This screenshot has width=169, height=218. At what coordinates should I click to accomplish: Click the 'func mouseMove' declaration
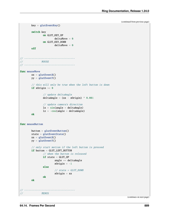[30, 71]
